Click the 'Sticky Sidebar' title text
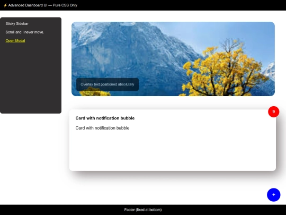 point(17,23)
